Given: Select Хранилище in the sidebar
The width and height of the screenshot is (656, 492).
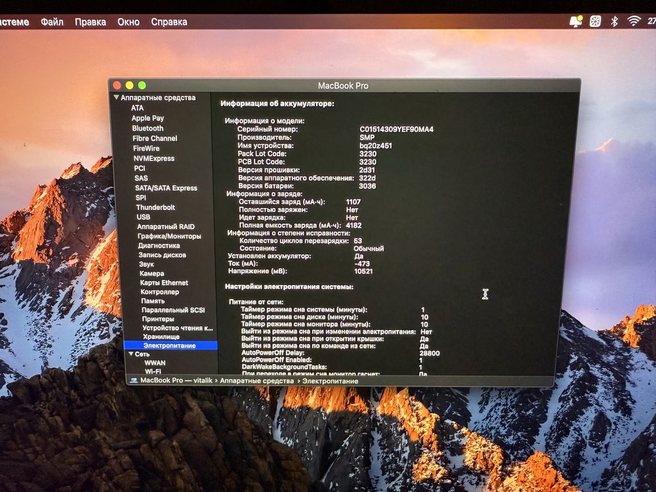Looking at the screenshot, I should click(161, 337).
